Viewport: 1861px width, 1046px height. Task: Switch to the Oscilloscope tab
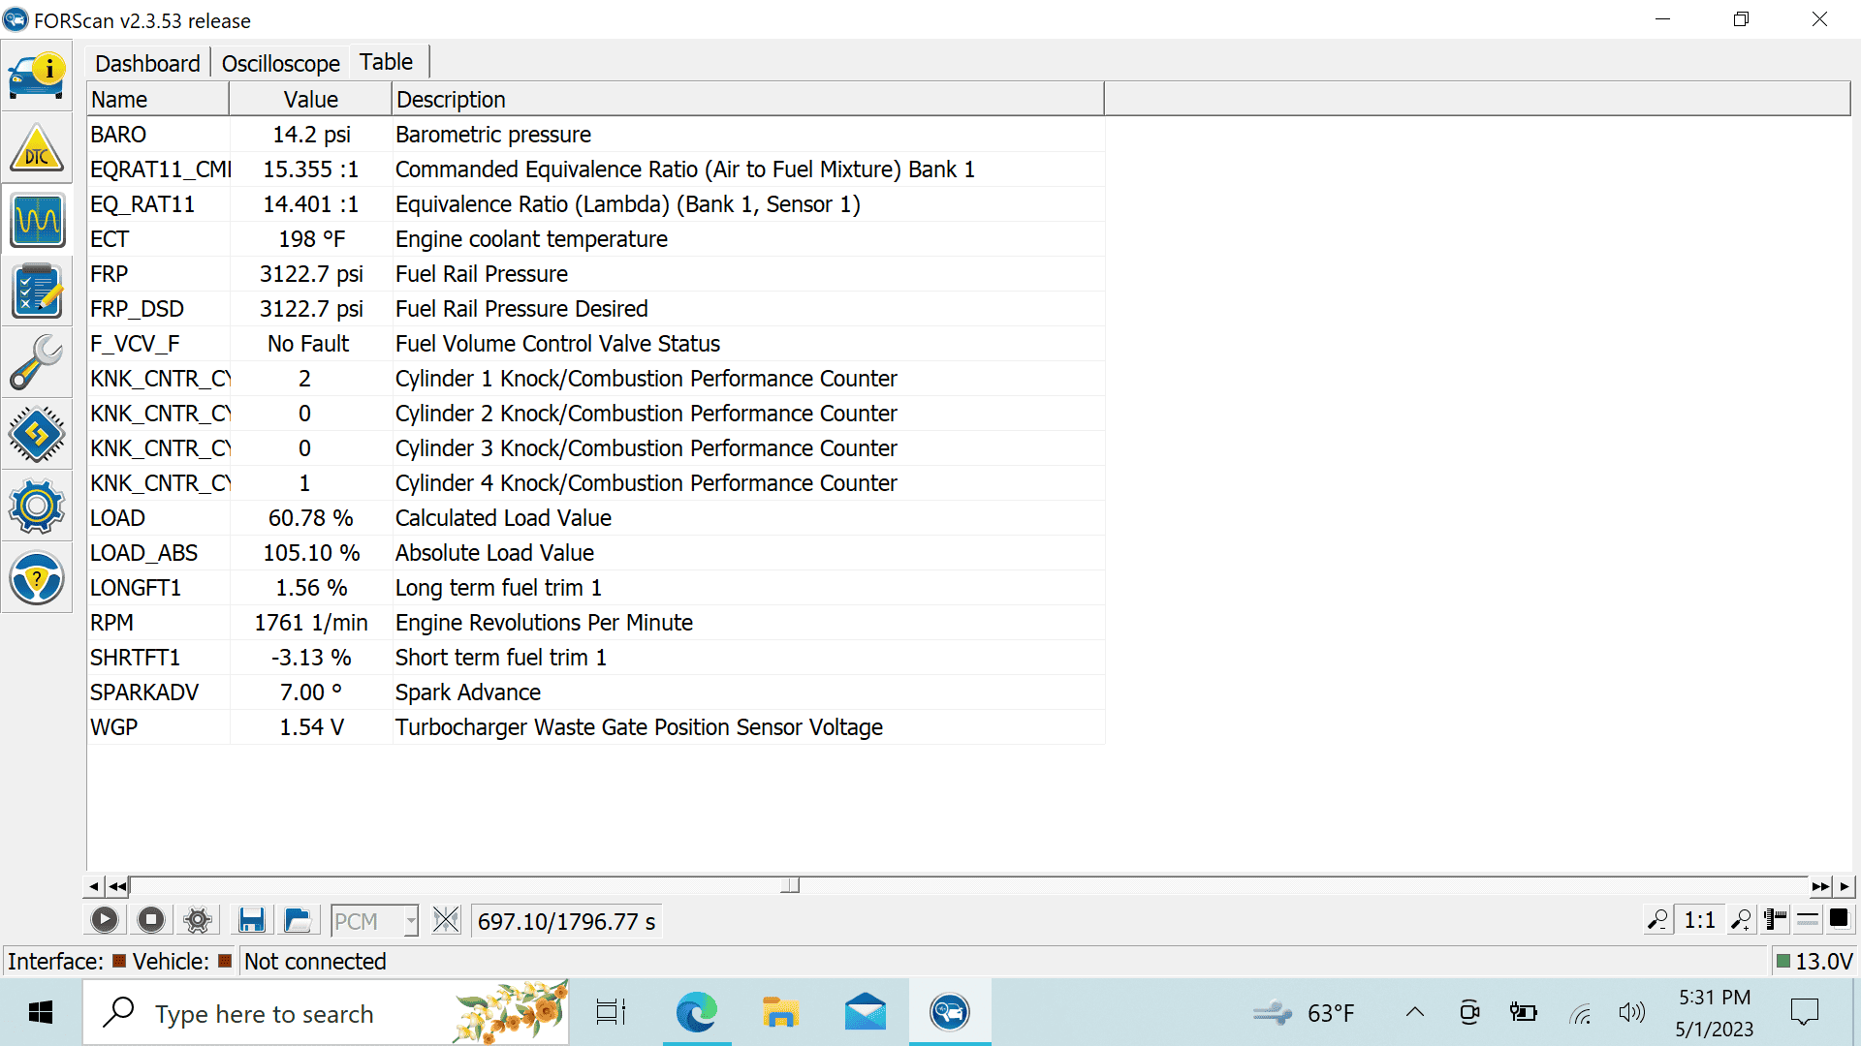point(281,64)
